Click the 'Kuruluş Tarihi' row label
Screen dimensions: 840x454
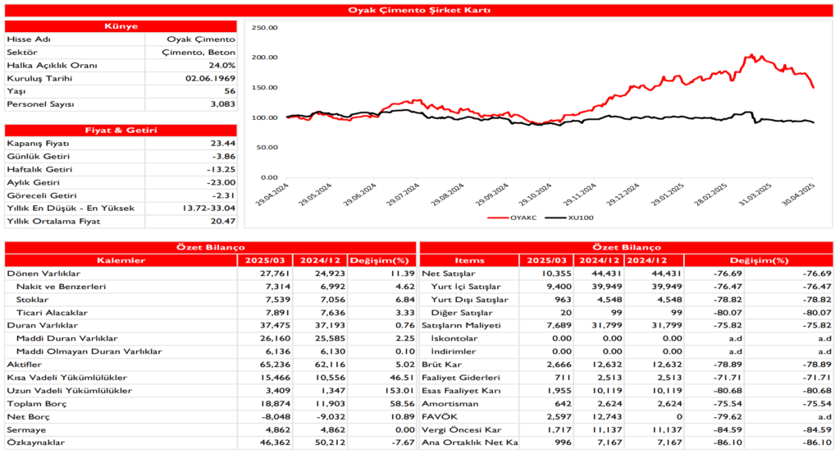pyautogui.click(x=39, y=78)
